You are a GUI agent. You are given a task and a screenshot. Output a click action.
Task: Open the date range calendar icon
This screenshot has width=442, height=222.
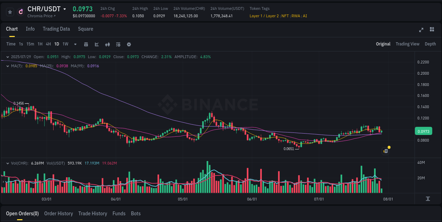pyautogui.click(x=86, y=44)
